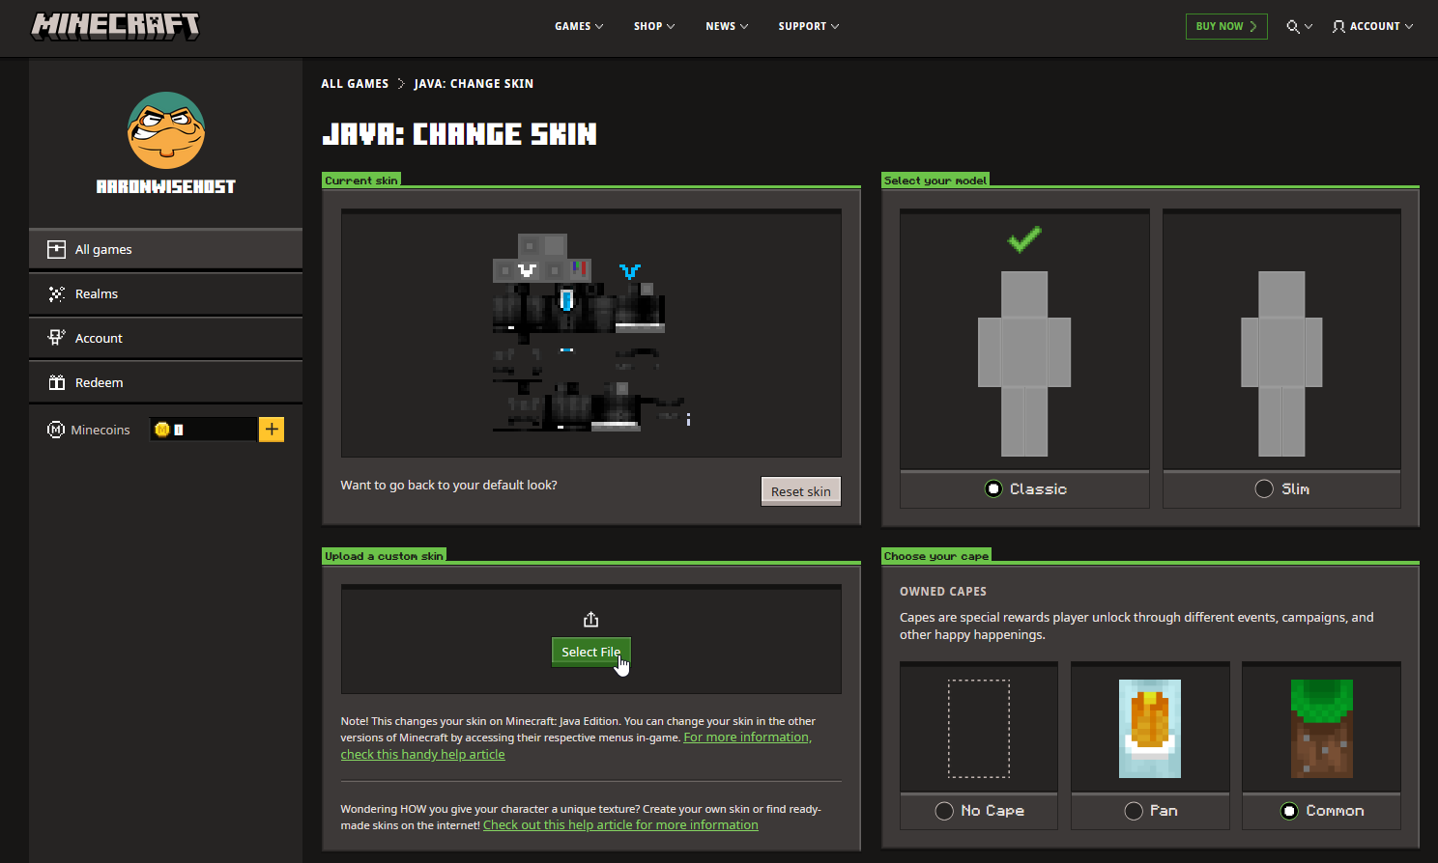Click the Slim model figure preview
Screen dimensions: 1438x863
[1281, 363]
